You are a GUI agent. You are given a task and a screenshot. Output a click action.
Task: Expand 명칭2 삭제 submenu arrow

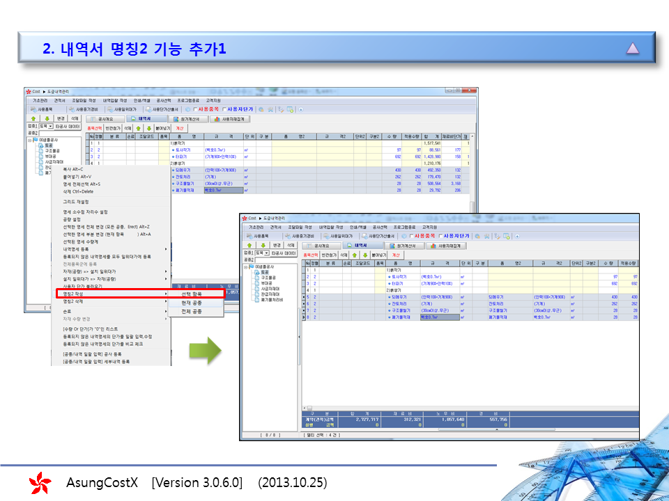[166, 301]
